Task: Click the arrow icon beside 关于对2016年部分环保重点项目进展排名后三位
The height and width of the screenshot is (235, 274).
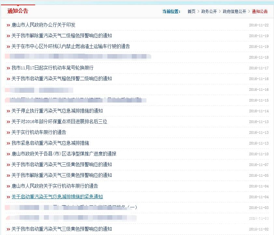Action: [x=8, y=122]
